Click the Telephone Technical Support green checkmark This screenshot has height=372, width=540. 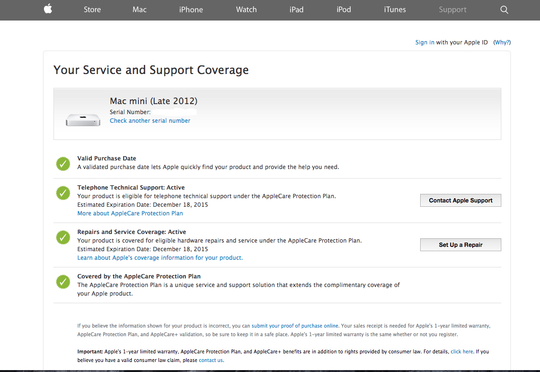[63, 193]
